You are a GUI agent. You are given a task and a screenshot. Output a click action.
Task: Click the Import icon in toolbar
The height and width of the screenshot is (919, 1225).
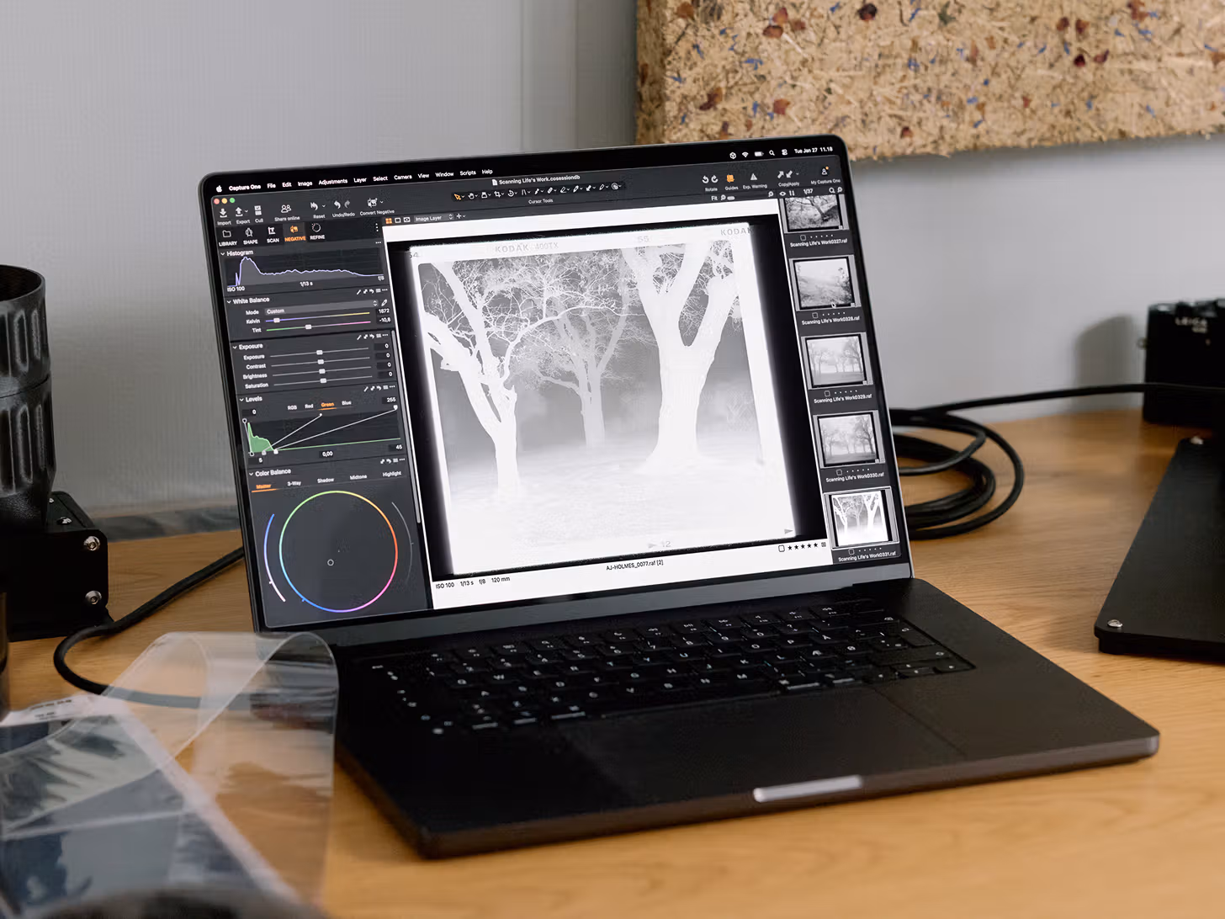coord(224,214)
